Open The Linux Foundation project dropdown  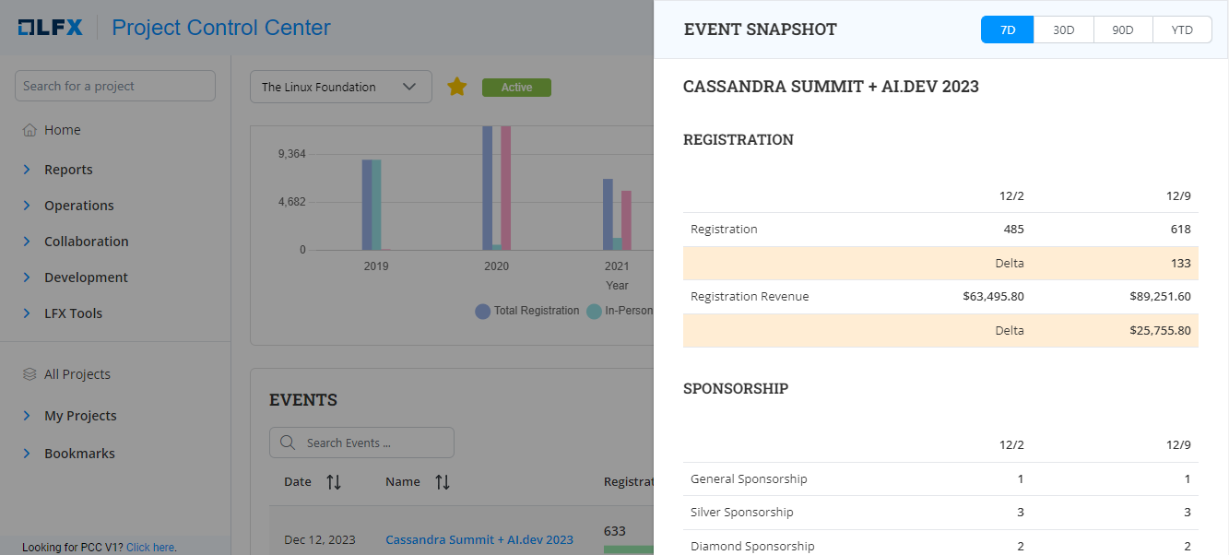pyautogui.click(x=340, y=87)
